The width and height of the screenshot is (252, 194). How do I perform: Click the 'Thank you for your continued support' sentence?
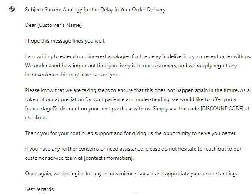click(131, 133)
